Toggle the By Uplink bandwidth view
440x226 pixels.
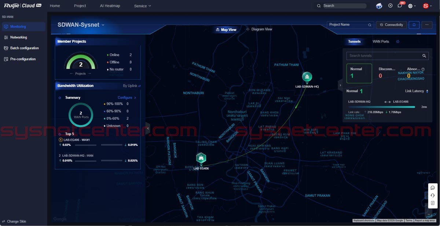pos(132,86)
